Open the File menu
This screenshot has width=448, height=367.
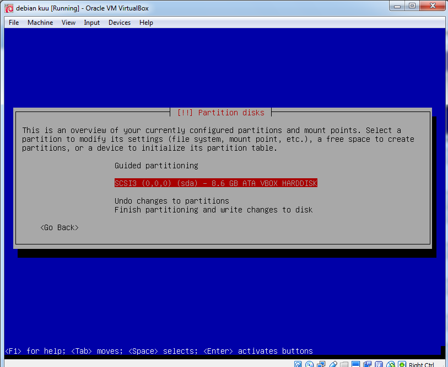(14, 23)
